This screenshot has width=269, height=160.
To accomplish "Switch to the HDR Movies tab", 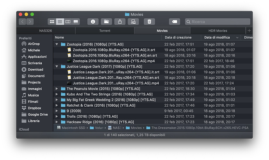I will click(218, 31).
